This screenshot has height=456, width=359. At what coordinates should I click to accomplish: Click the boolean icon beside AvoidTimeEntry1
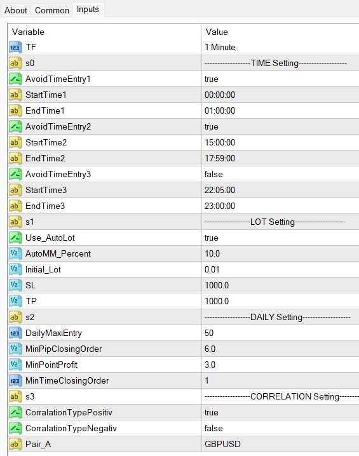coord(15,79)
